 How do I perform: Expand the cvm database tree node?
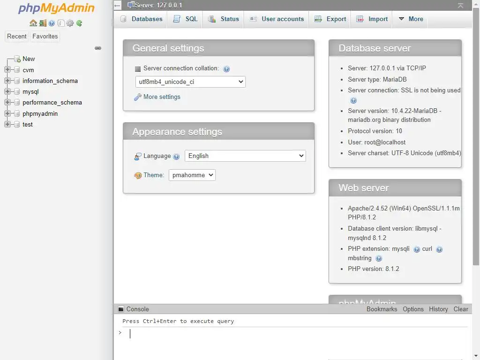7,69
